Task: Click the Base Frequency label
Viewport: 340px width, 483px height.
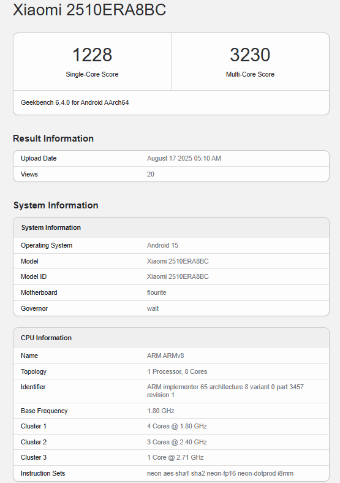Action: pos(44,411)
